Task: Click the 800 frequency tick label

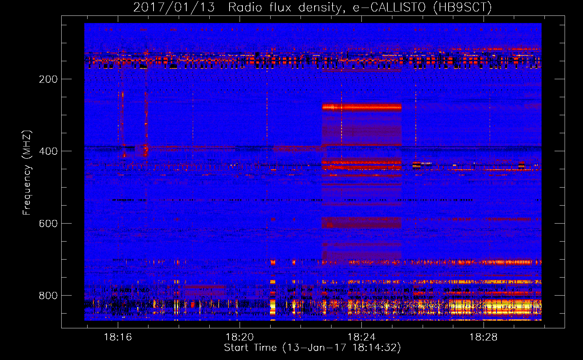Action: (48, 296)
